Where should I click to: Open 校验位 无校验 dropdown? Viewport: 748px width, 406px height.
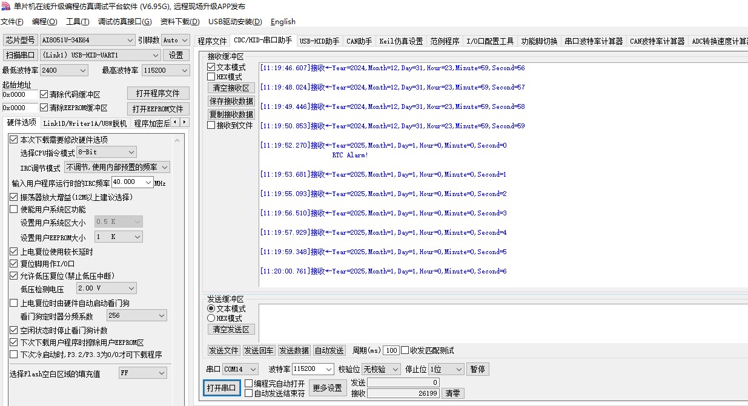click(381, 369)
